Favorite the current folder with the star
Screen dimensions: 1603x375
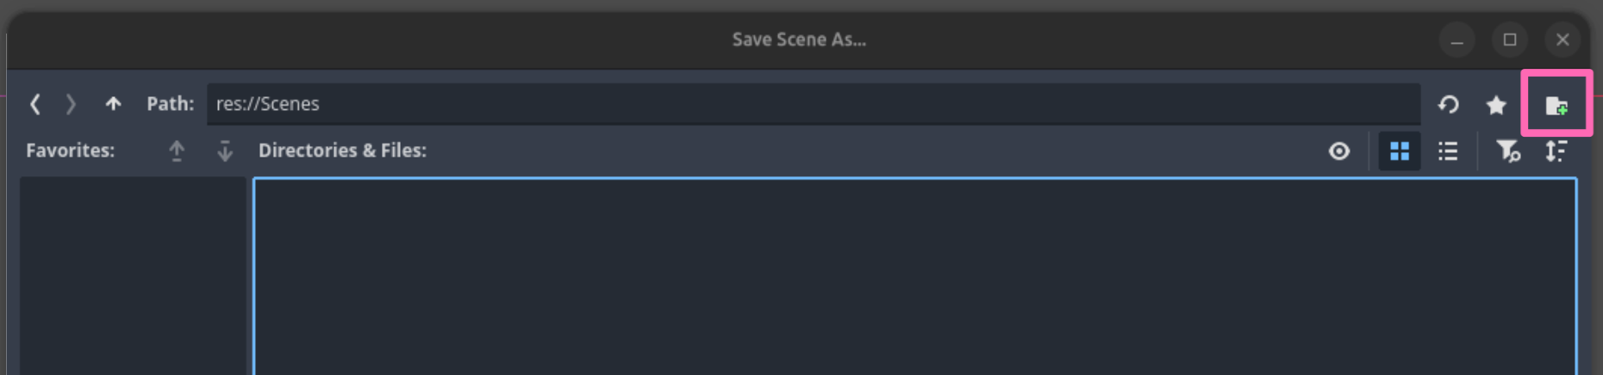[1496, 105]
